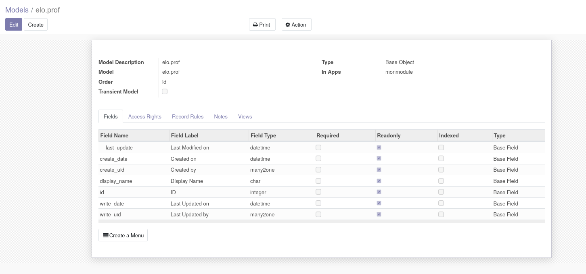The width and height of the screenshot is (586, 274).
Task: Toggle Required checkbox for create_date field
Action: coord(318,159)
